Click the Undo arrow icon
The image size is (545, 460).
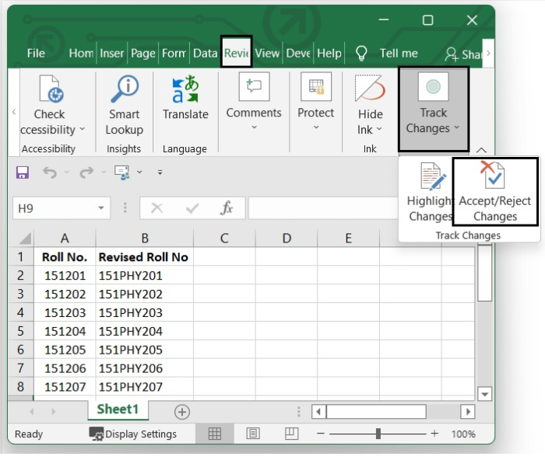tap(50, 172)
